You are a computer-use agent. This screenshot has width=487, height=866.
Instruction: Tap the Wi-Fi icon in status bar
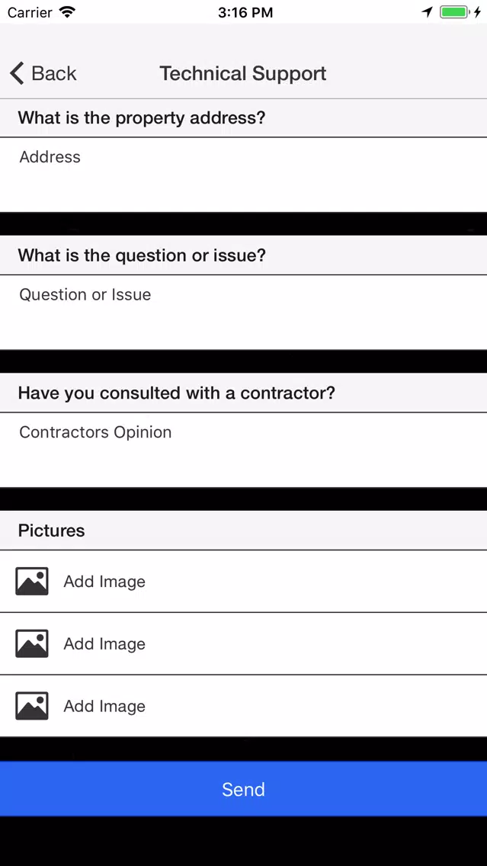coord(67,12)
